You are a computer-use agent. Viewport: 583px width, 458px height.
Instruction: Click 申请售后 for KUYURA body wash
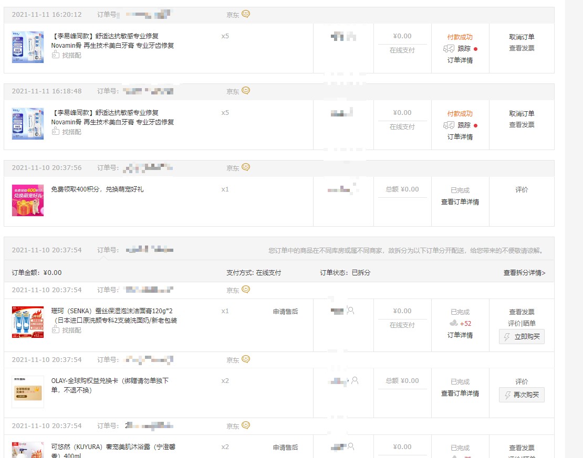tap(286, 447)
